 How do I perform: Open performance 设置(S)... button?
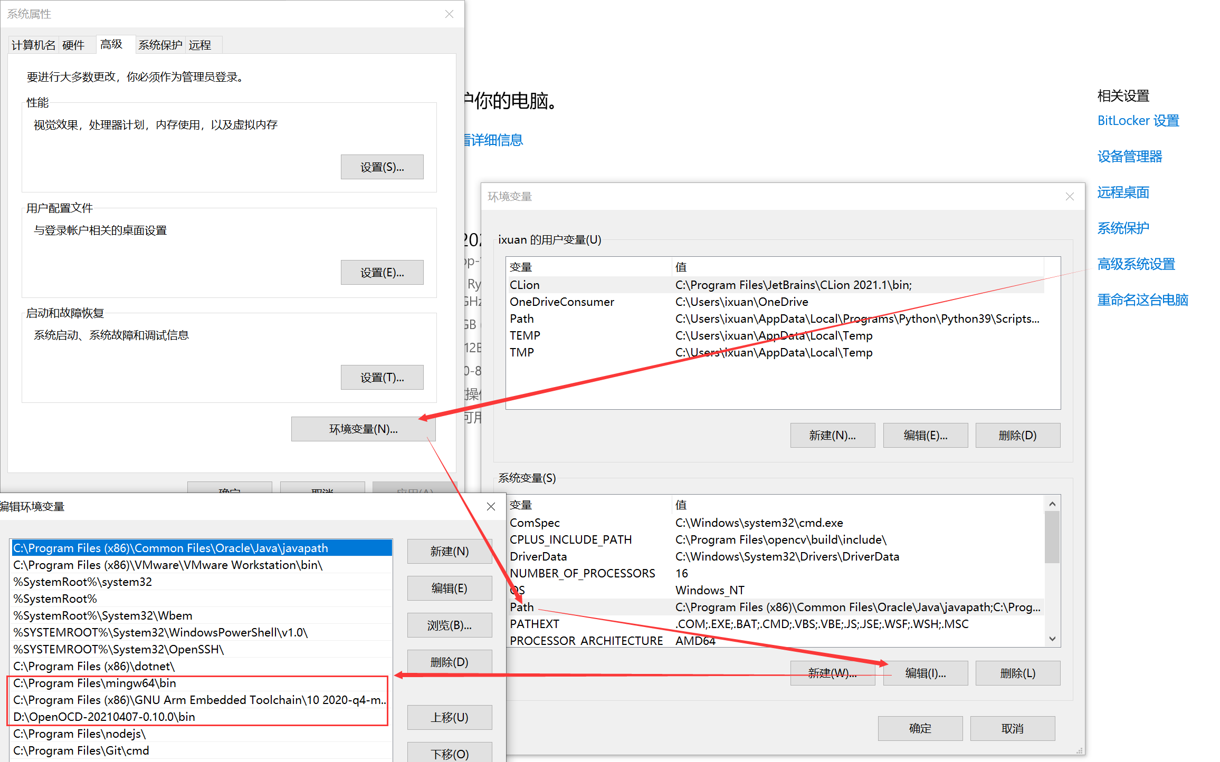coord(382,167)
